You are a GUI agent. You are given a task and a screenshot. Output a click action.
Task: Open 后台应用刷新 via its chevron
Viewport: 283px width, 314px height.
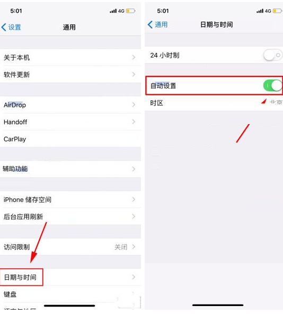[x=134, y=216]
